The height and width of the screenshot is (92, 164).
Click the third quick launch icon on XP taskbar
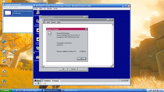(x=20, y=90)
